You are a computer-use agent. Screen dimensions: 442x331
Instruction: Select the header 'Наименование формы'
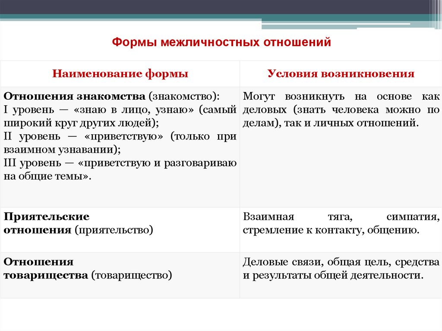tap(121, 73)
